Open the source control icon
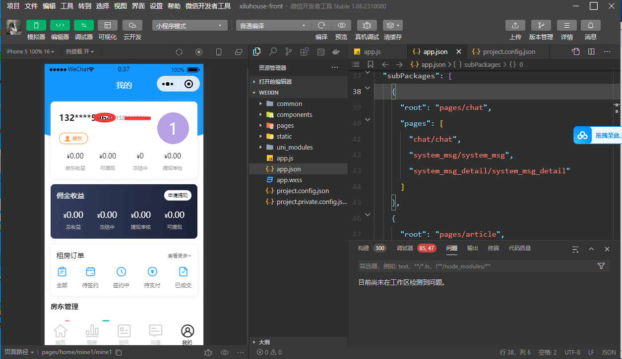 click(x=289, y=51)
